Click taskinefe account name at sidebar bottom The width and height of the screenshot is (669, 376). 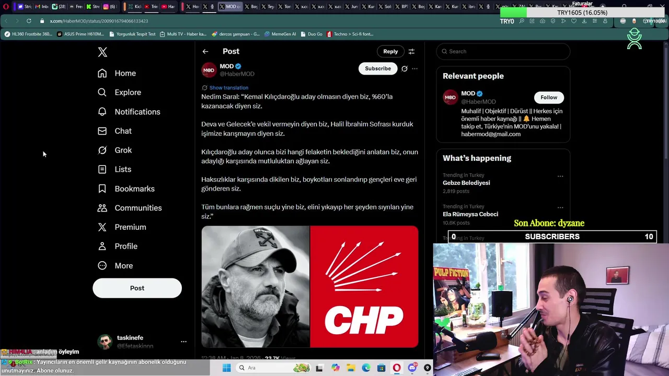(130, 338)
